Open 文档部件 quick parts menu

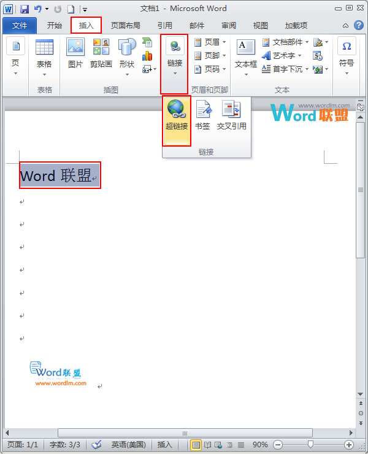[285, 42]
